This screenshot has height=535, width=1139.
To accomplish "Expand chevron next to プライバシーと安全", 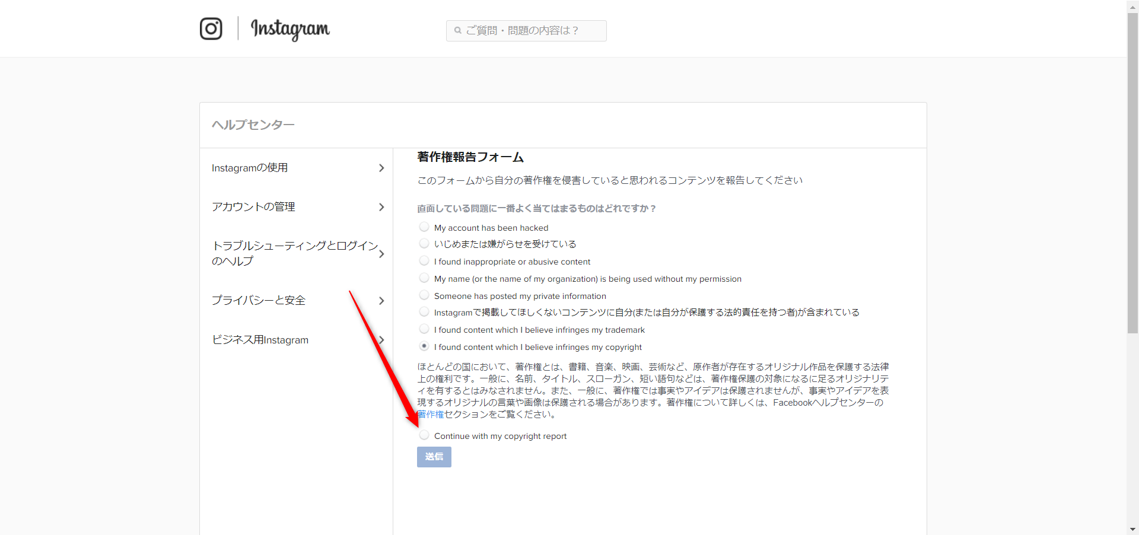I will pyautogui.click(x=381, y=301).
